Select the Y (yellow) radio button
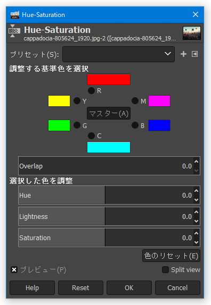Image resolution: width=211 pixels, height=305 pixels. (77, 101)
